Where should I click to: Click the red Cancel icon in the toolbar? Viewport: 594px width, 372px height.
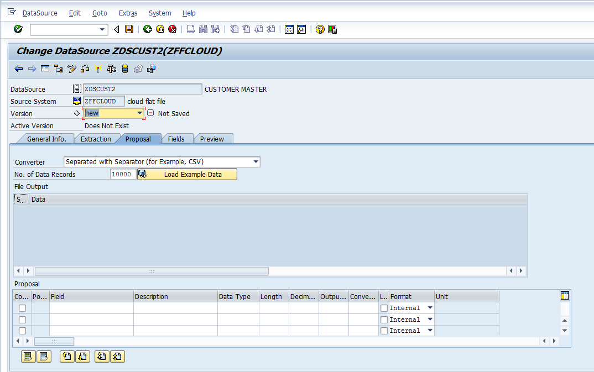(x=173, y=29)
